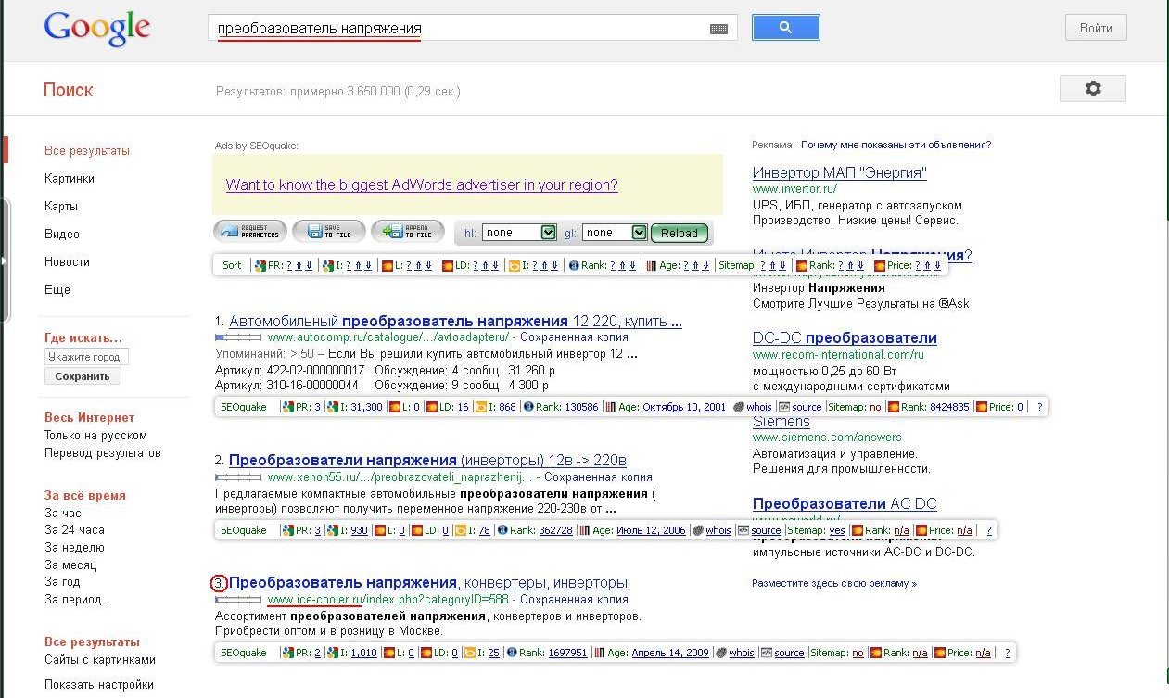
Task: Sort ascending by Age in SEOquake sort bar
Action: [x=696, y=265]
